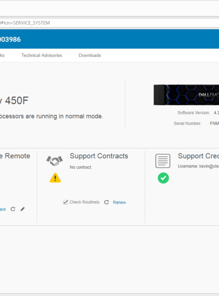The height and width of the screenshot is (296, 219).
Task: Click the Serial Number label
Action: click(188, 123)
